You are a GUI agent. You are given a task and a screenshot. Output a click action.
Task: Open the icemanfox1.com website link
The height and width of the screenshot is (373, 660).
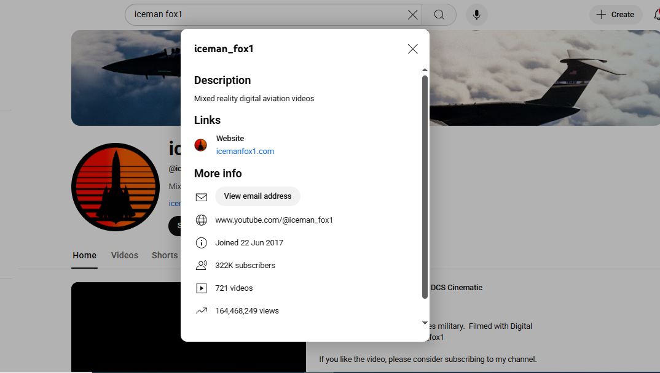pyautogui.click(x=245, y=152)
